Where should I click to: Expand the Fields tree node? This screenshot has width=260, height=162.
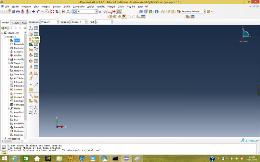[x=9, y=109]
